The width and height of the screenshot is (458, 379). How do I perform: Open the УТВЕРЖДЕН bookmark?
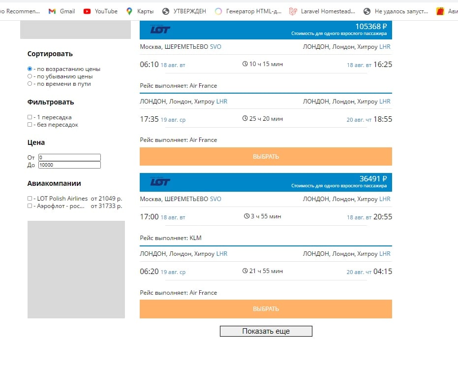[x=184, y=11]
